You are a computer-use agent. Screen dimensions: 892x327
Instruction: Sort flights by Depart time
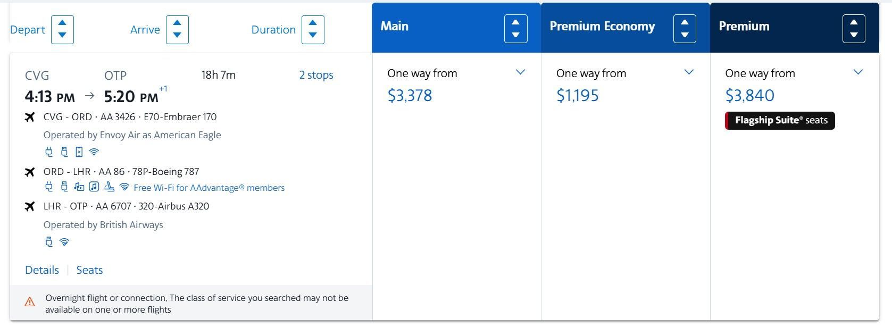[62, 30]
